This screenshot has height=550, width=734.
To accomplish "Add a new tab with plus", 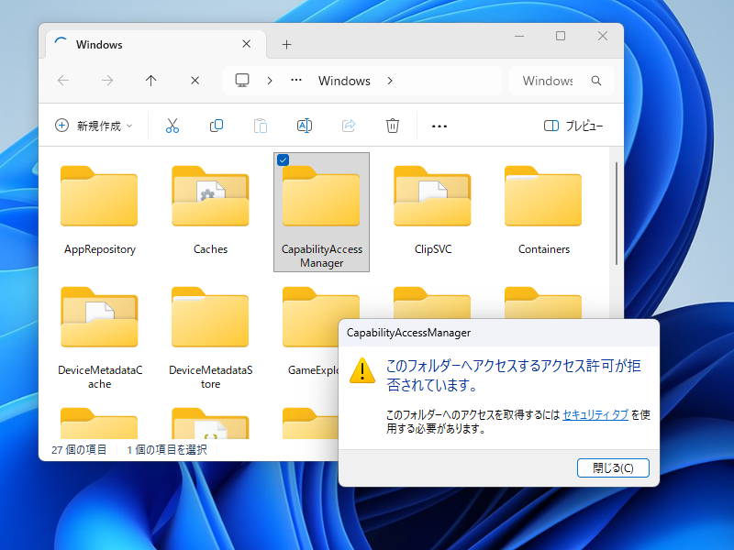I will pos(286,44).
